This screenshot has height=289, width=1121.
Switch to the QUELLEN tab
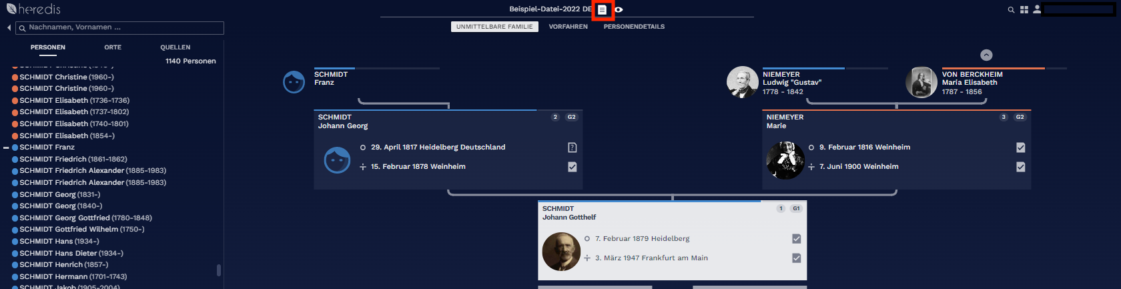[x=175, y=47]
